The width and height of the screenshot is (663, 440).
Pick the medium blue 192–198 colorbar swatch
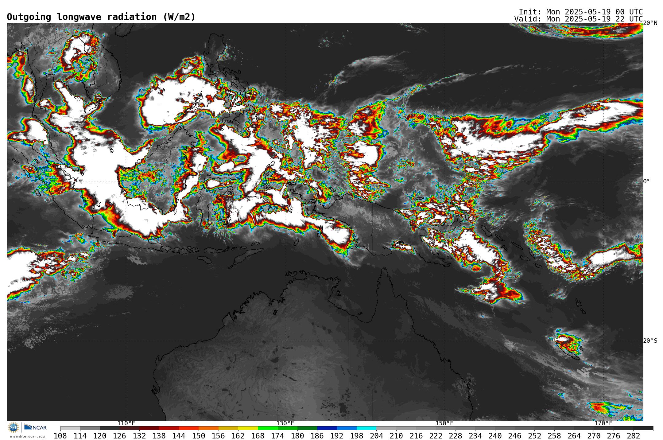click(x=347, y=428)
